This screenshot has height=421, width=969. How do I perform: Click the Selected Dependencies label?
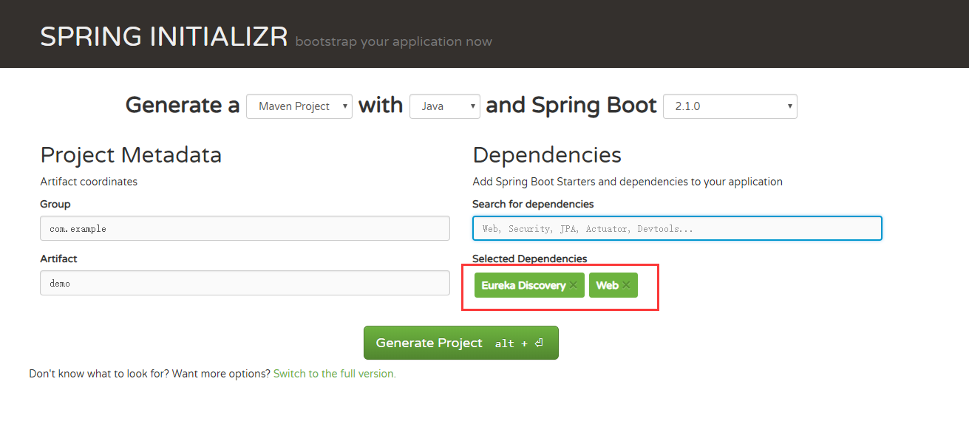click(x=530, y=259)
